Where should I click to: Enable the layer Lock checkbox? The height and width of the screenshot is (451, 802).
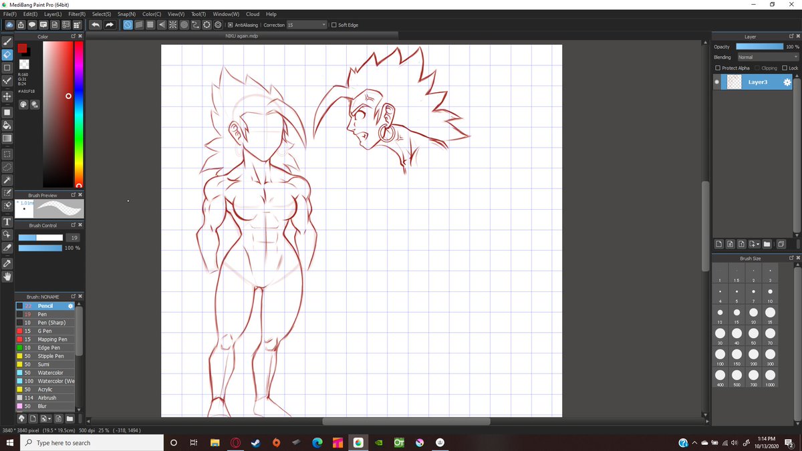click(785, 68)
